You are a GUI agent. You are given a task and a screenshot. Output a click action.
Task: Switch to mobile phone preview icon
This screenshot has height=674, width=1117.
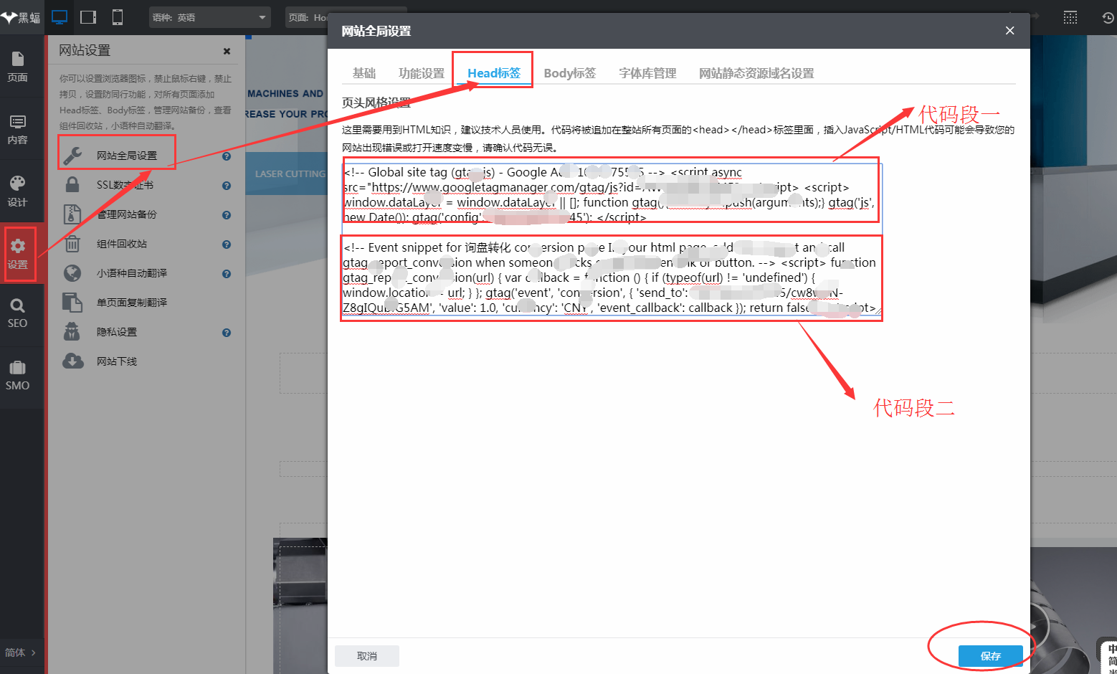point(118,17)
